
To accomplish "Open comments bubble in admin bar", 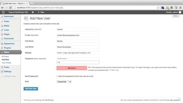I will (33, 12).
